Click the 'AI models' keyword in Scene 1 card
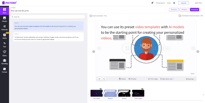Viewport: 205px width, 103px height. coord(46,26)
